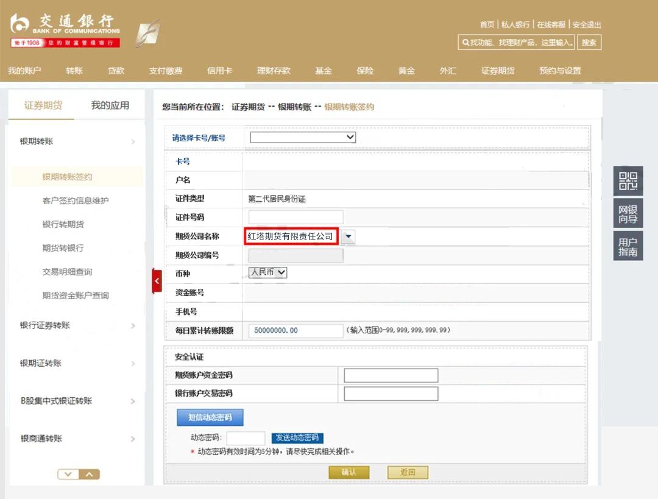Open 证券期货 top menu
The width and height of the screenshot is (658, 499).
pyautogui.click(x=498, y=71)
